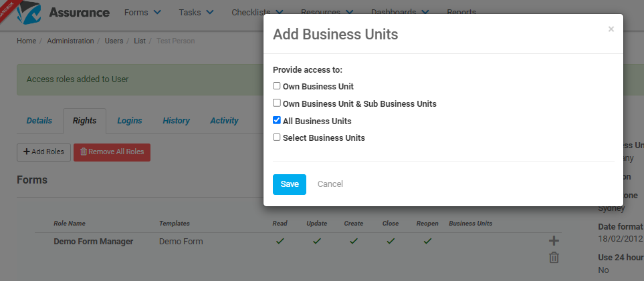Viewport: 644px width, 281px height.
Task: Enable the Select Business Units option
Action: point(277,137)
